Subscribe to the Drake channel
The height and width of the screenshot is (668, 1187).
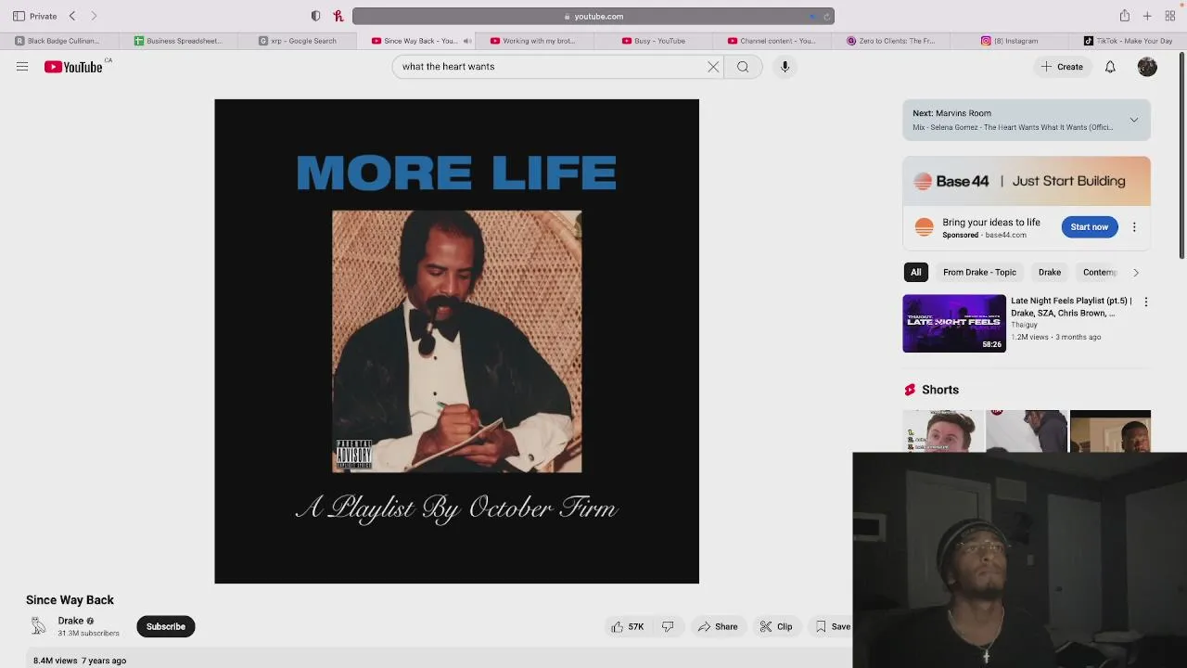166,626
